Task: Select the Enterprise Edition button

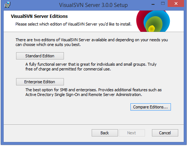Action: coord(40,82)
